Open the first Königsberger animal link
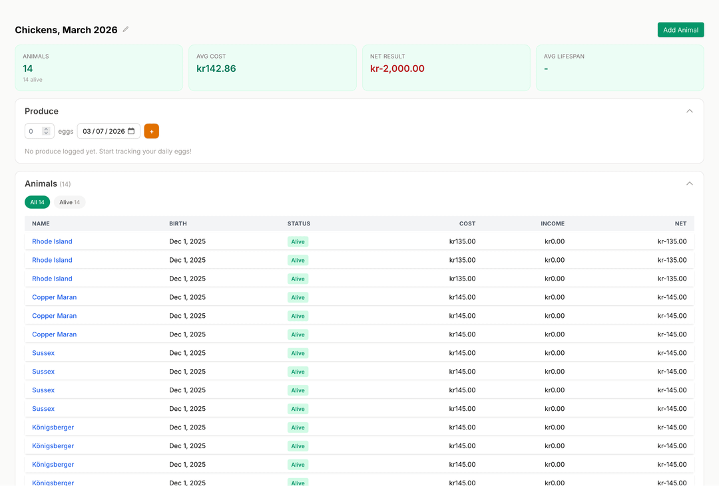 click(53, 427)
